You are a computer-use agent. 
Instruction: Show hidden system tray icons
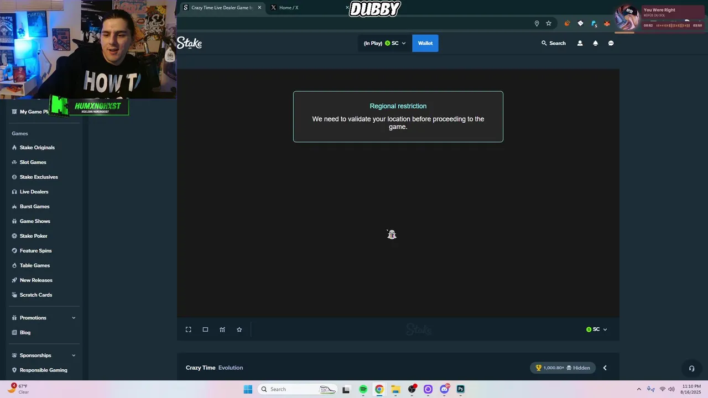(639, 389)
